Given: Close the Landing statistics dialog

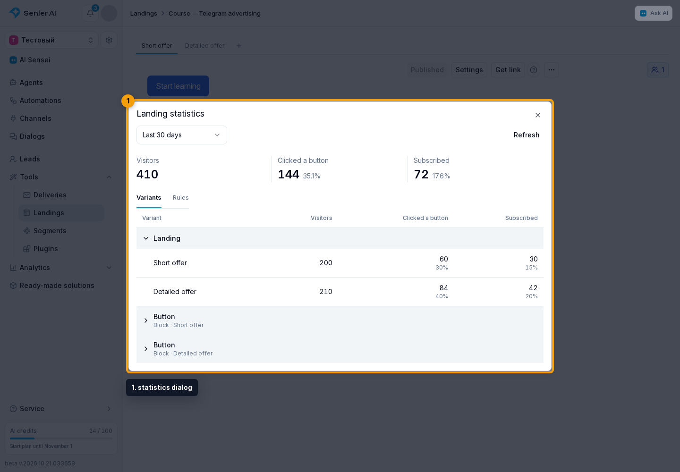Looking at the screenshot, I should pyautogui.click(x=538, y=115).
